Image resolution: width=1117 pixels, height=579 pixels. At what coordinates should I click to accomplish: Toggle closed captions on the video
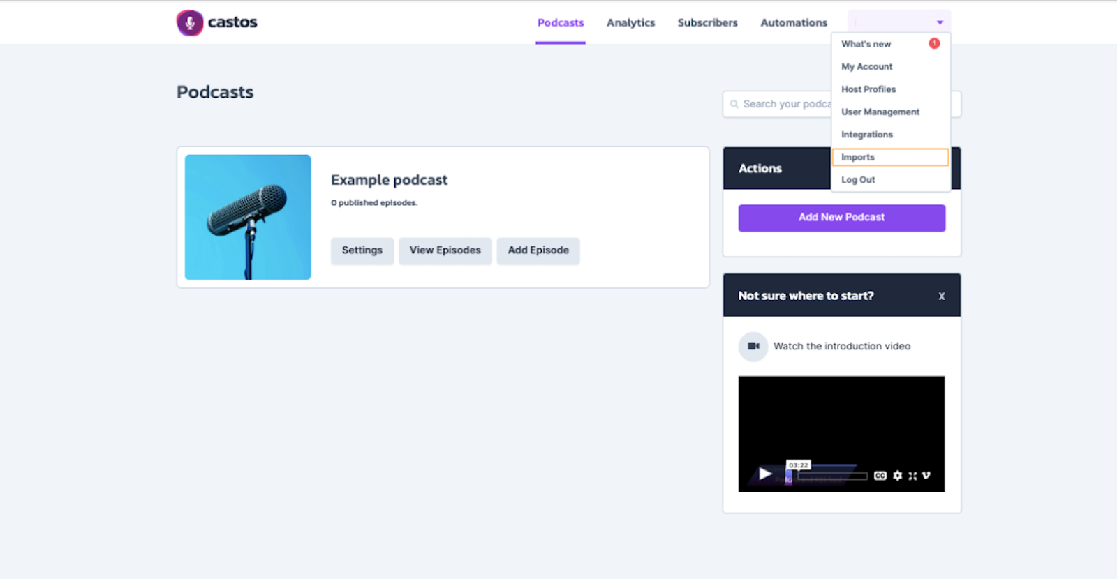tap(880, 476)
